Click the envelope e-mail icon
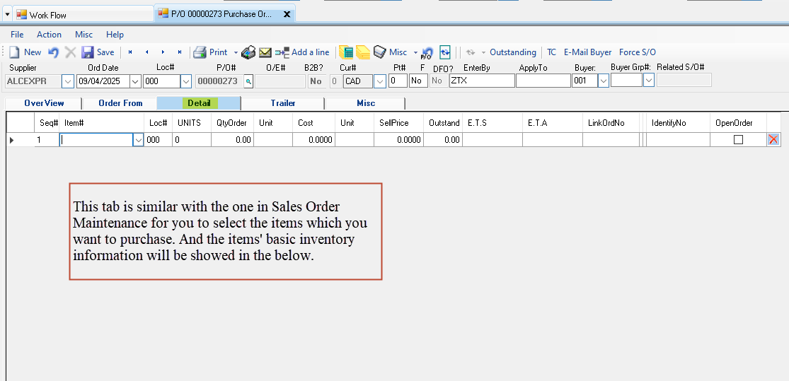The image size is (789, 381). (265, 52)
